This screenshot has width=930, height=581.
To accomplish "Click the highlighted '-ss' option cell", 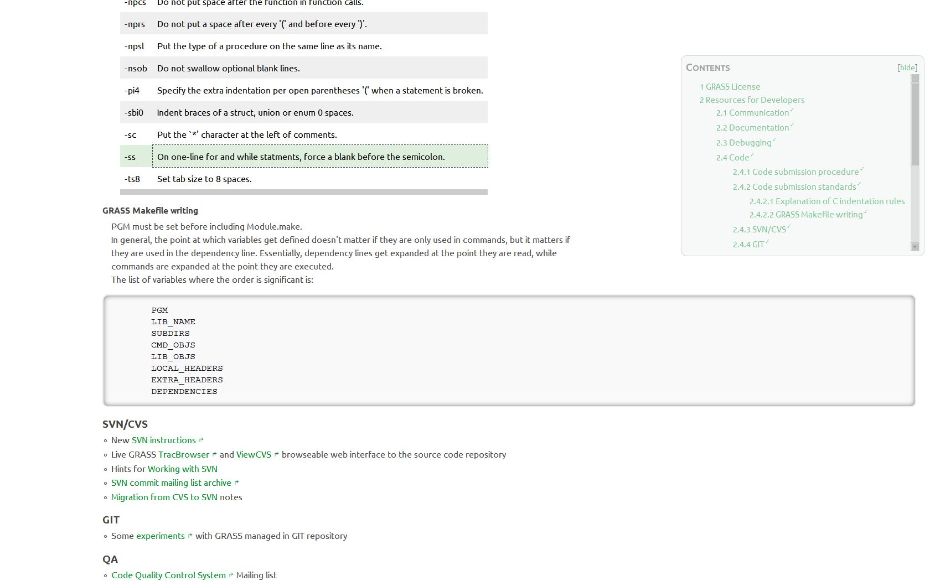I will pyautogui.click(x=136, y=157).
